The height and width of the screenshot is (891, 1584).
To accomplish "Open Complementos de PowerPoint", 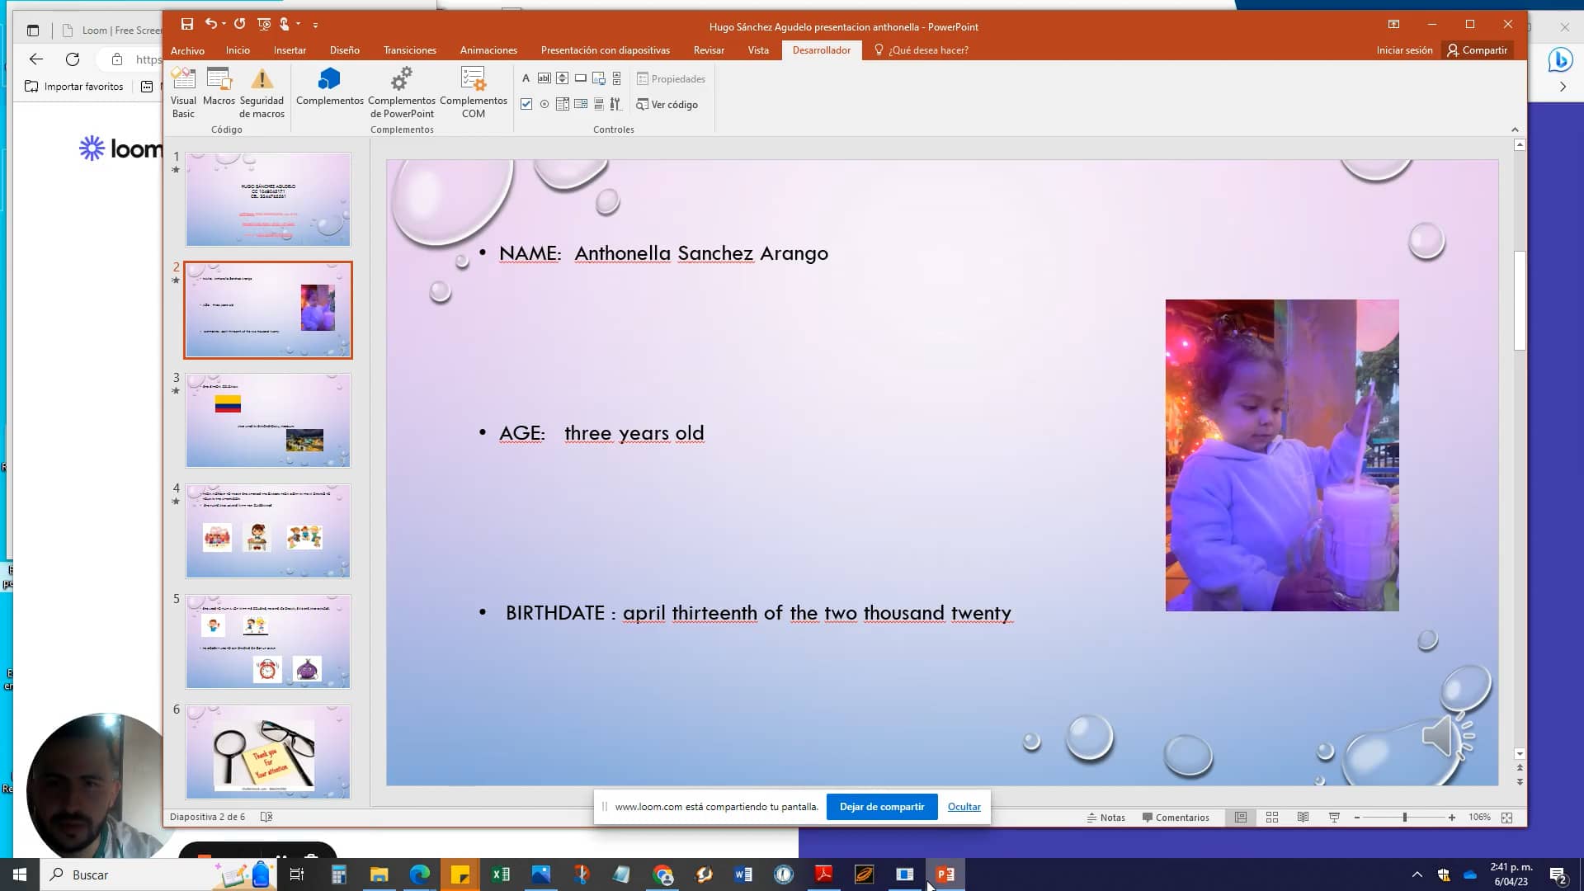I will (402, 92).
